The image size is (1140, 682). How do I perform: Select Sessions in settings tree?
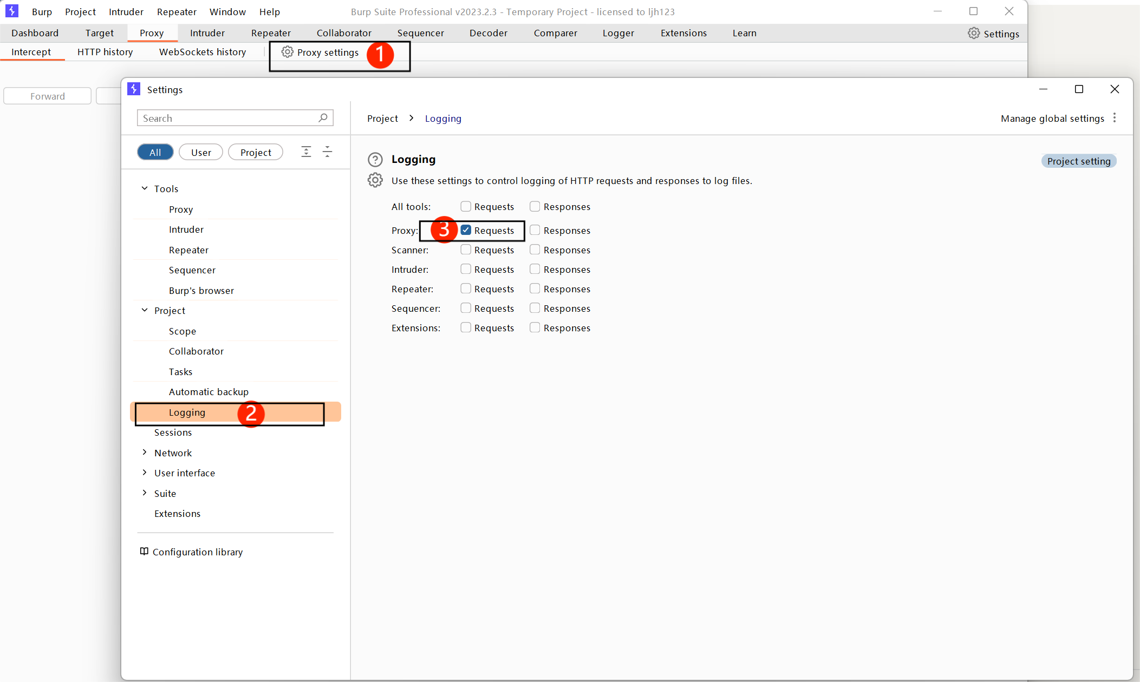pos(173,432)
